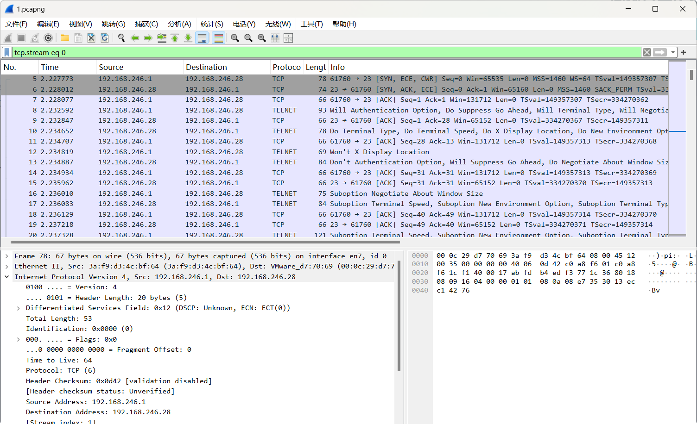Open a capture file using the folder icon
Screen dimensions: 697x424
tap(65, 38)
